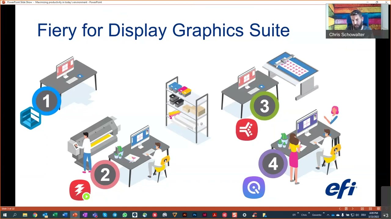Open OneNote from the taskbar
The height and width of the screenshot is (219, 391).
click(85, 215)
